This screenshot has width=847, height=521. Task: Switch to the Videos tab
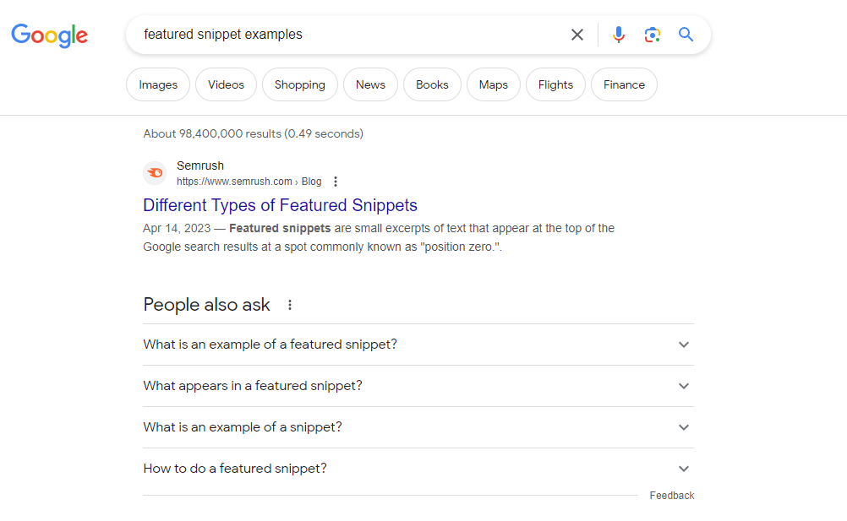[x=226, y=84]
